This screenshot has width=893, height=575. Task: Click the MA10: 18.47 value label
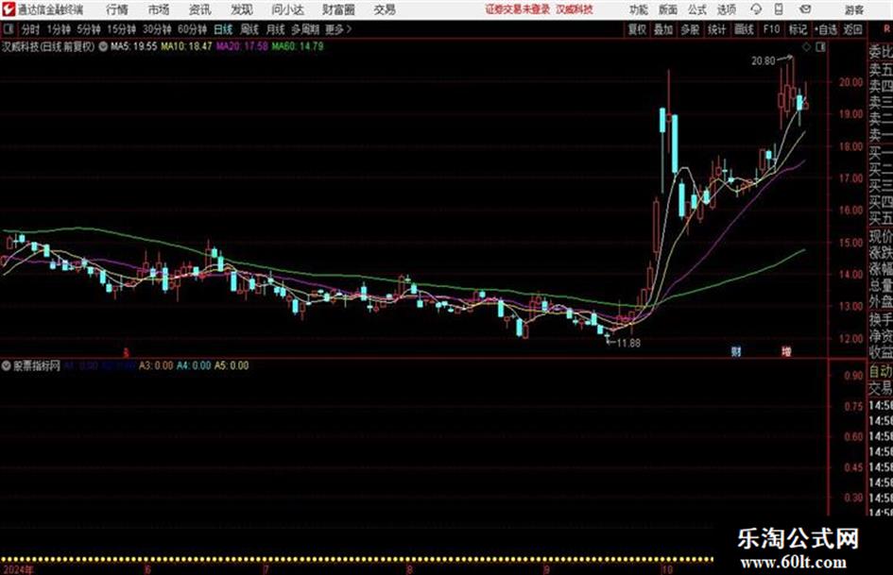click(186, 46)
